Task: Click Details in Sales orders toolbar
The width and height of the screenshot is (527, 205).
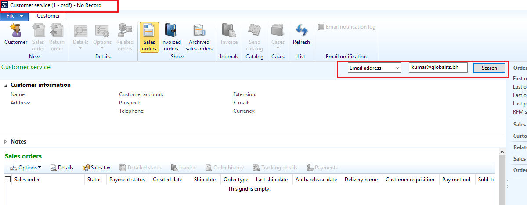Action: (x=61, y=168)
